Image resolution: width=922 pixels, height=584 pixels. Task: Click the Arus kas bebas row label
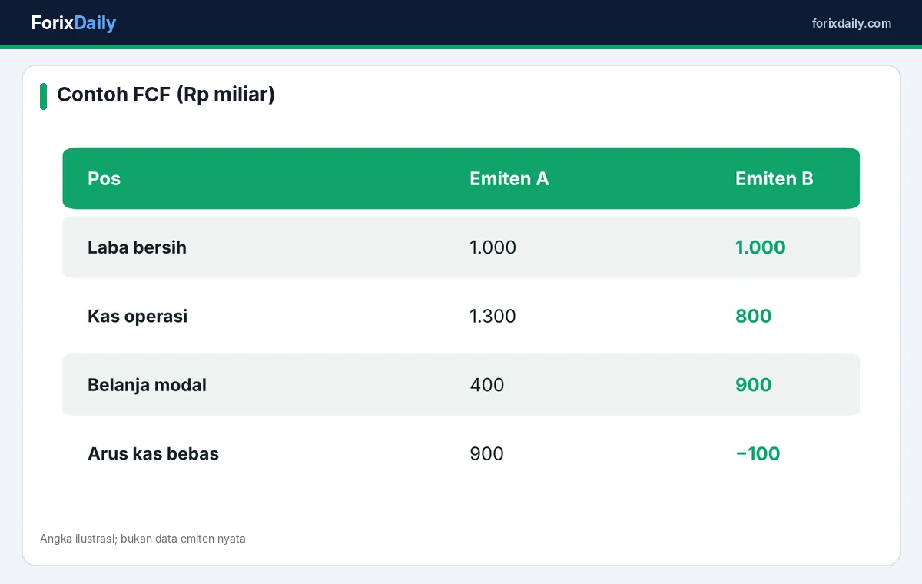(x=153, y=453)
